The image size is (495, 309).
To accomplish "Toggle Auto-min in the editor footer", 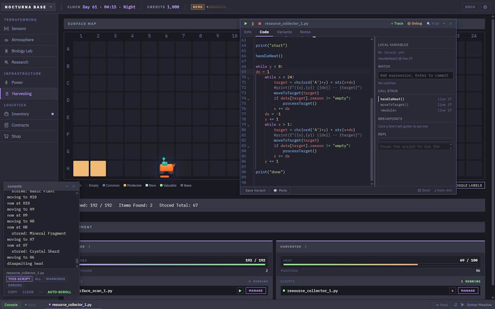I will [x=443, y=190].
